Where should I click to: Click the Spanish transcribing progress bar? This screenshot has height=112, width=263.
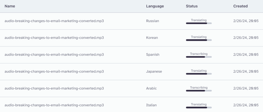[x=199, y=57]
